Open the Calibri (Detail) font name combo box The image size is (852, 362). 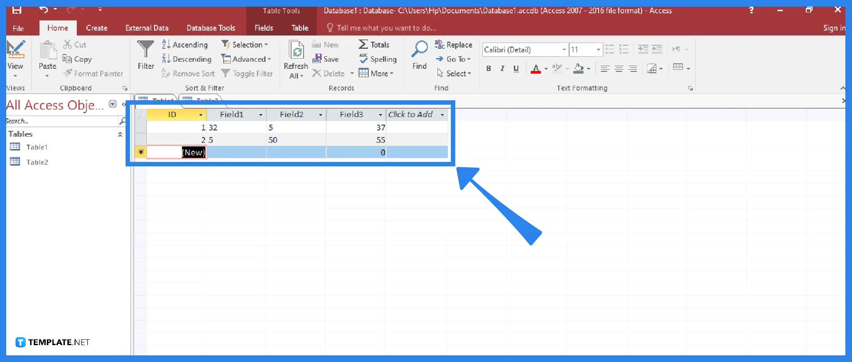[525, 50]
